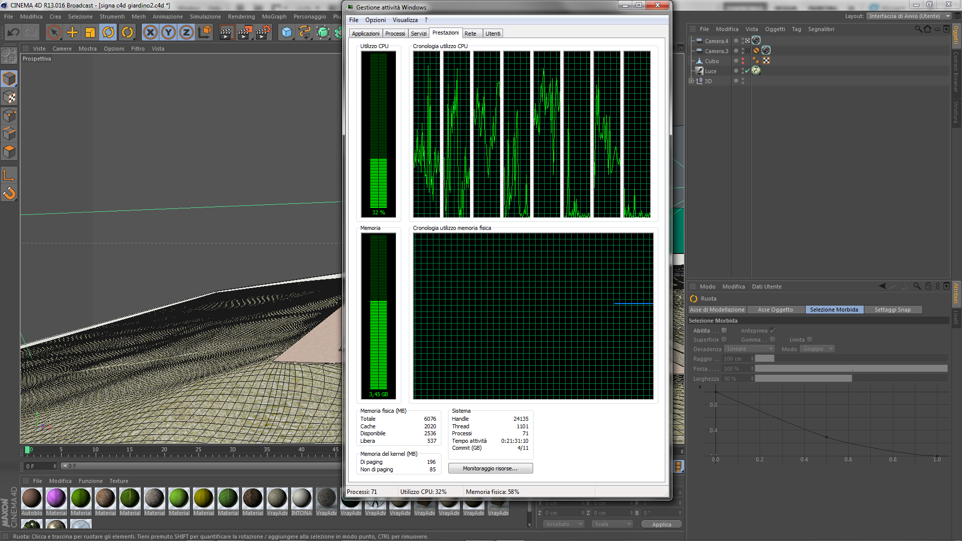Click the Monitoraggio risorse button
962x541 pixels.
pyautogui.click(x=490, y=468)
